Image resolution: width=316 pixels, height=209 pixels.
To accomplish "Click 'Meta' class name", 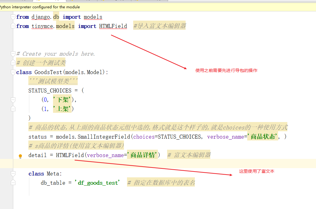I will tap(53, 174).
